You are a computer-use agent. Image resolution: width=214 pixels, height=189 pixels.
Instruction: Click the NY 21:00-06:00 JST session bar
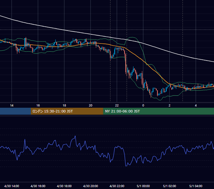[158, 111]
